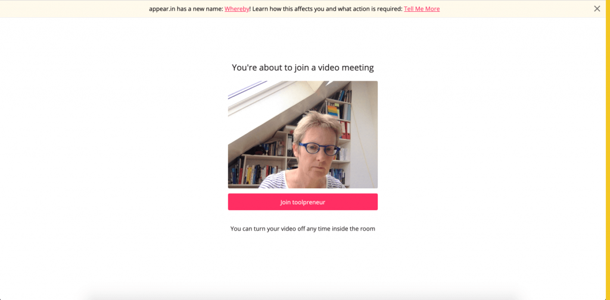Click the turn your video off note

click(x=303, y=229)
